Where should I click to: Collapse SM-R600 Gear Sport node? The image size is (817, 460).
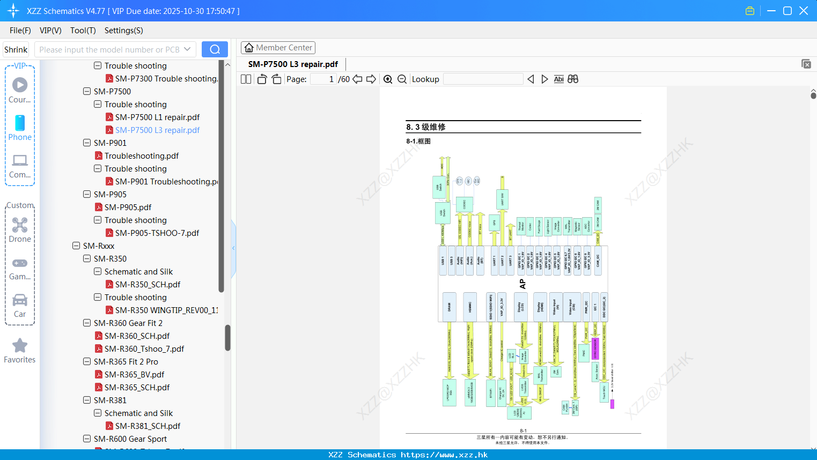pos(87,439)
